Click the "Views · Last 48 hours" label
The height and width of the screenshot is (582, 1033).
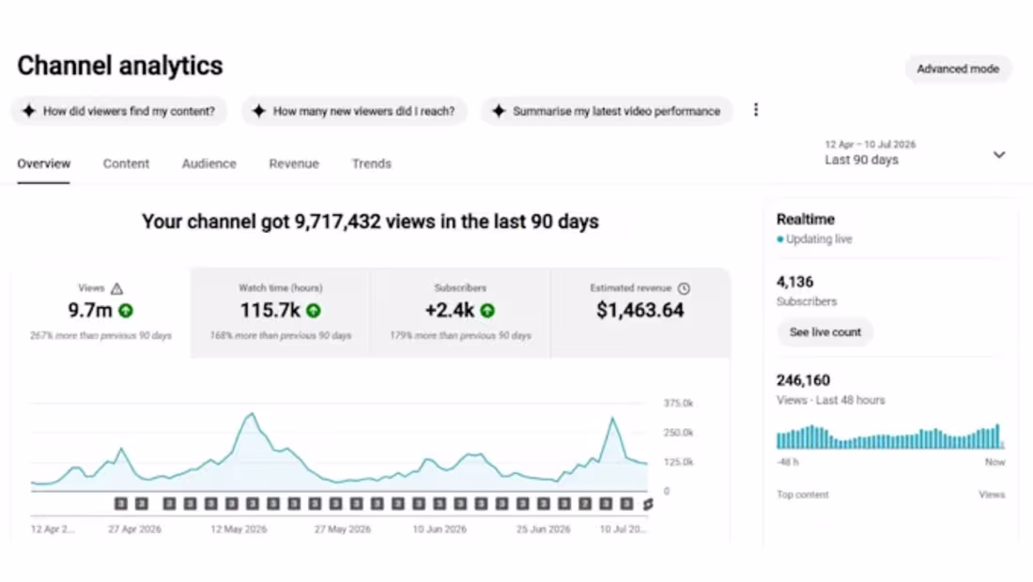831,400
